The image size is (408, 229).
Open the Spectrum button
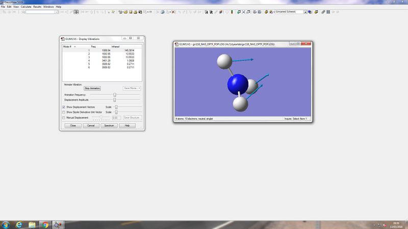click(x=109, y=125)
